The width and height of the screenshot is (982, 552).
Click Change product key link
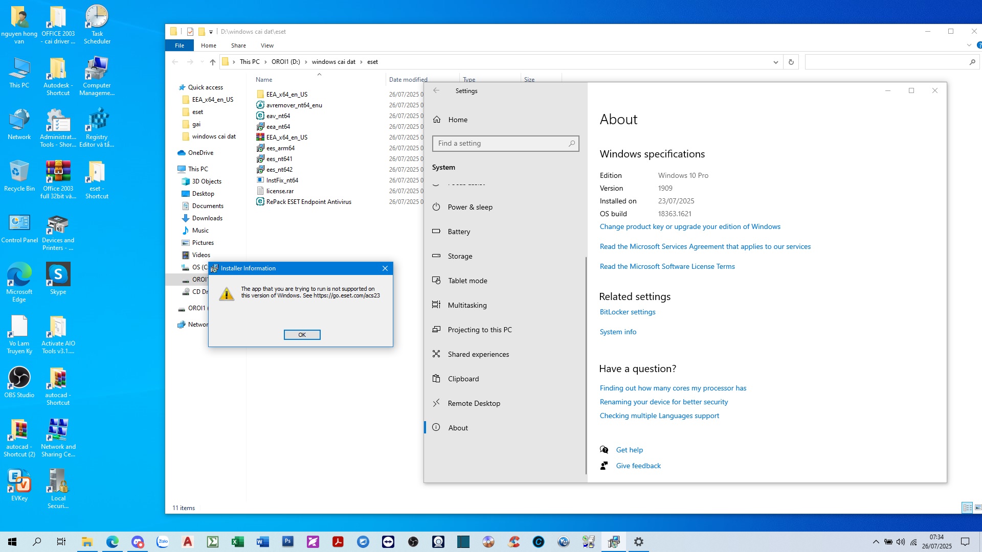(x=689, y=226)
